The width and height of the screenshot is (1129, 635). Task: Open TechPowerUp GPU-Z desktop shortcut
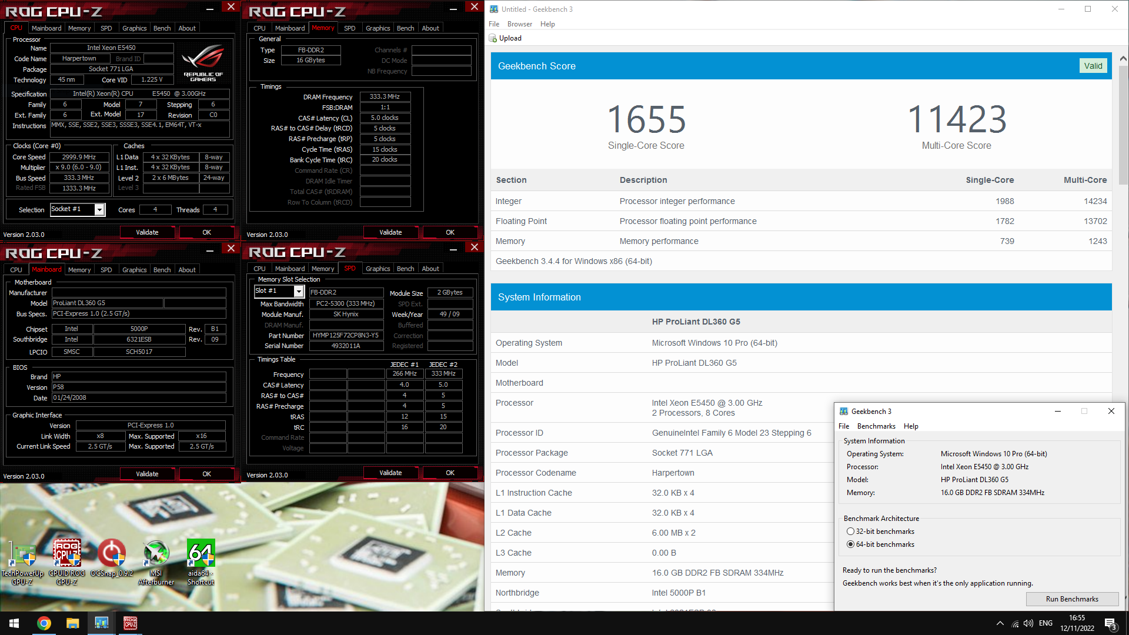coord(22,561)
